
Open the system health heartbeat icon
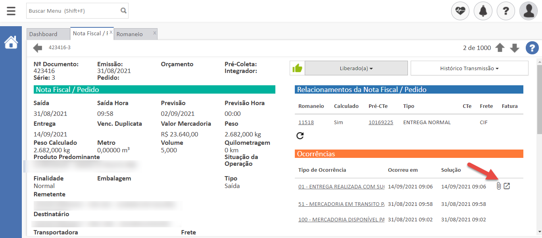(460, 11)
